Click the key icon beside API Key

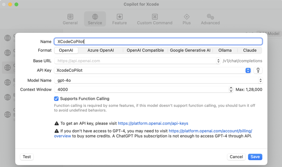[258, 70]
